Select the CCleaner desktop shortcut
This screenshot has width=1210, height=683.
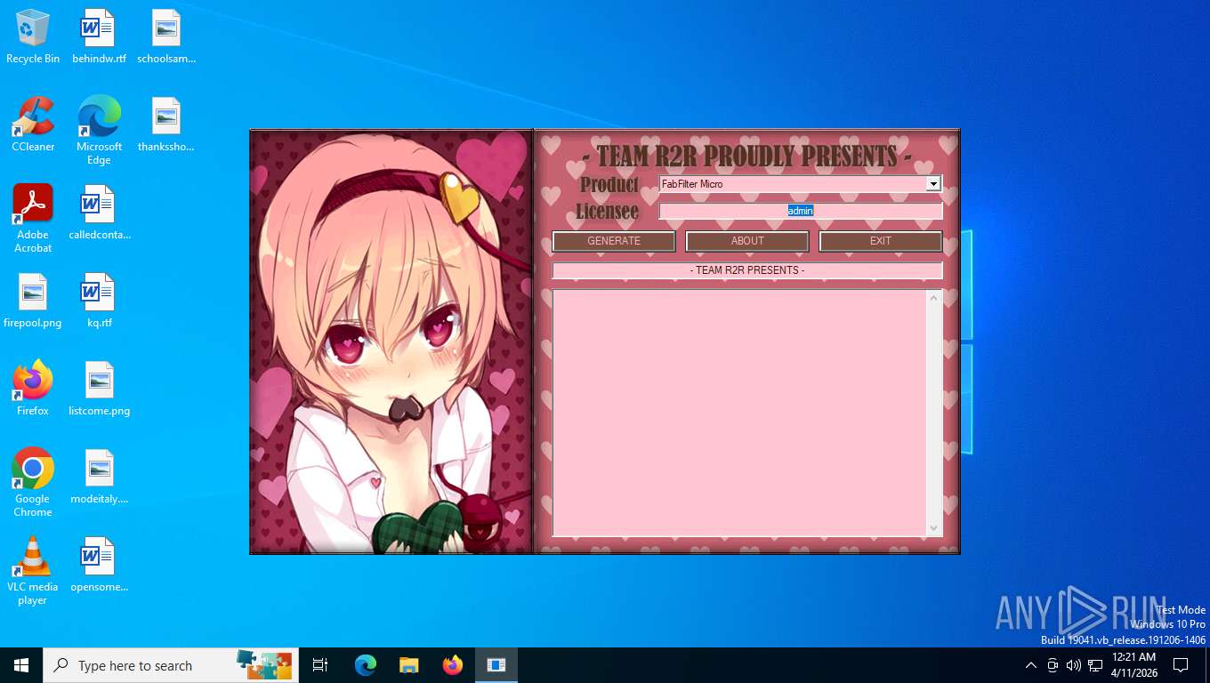(x=33, y=125)
